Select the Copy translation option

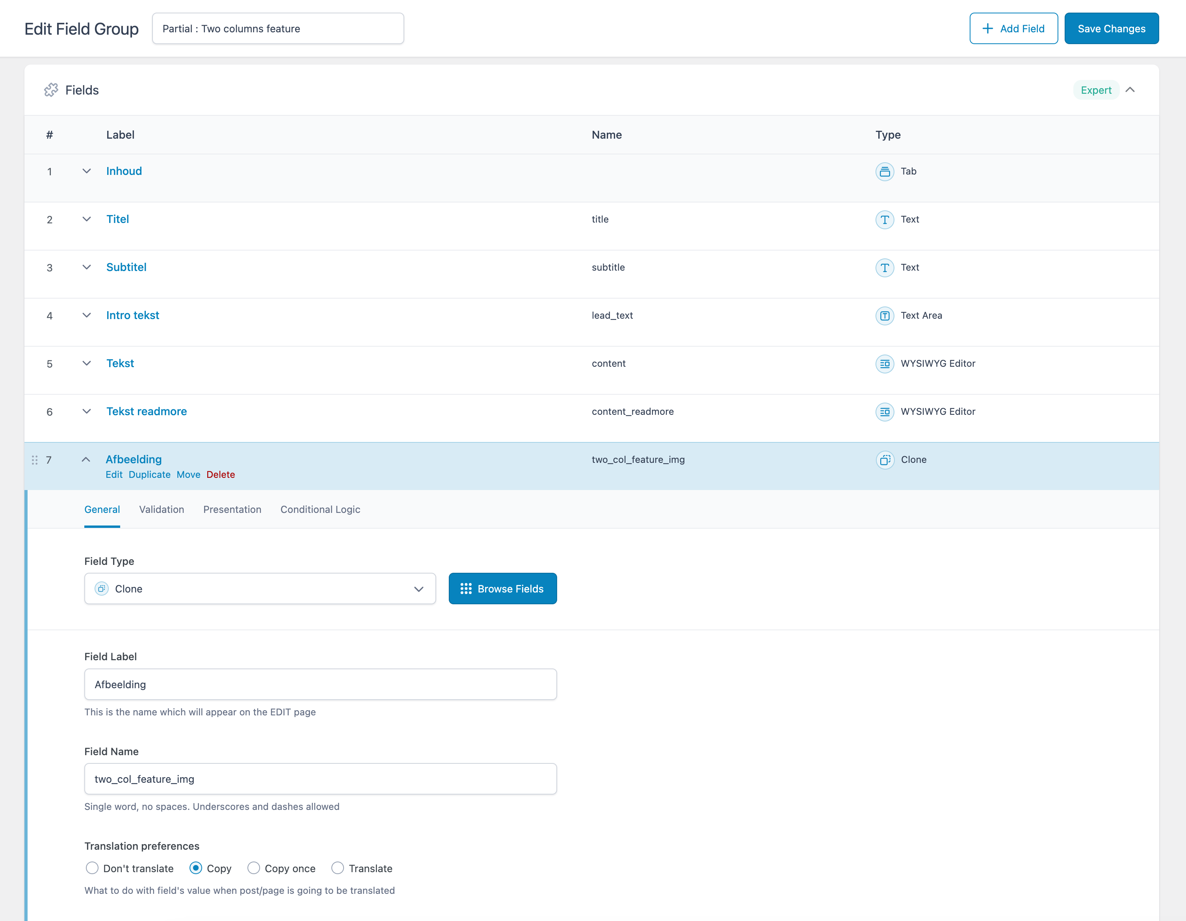tap(196, 868)
